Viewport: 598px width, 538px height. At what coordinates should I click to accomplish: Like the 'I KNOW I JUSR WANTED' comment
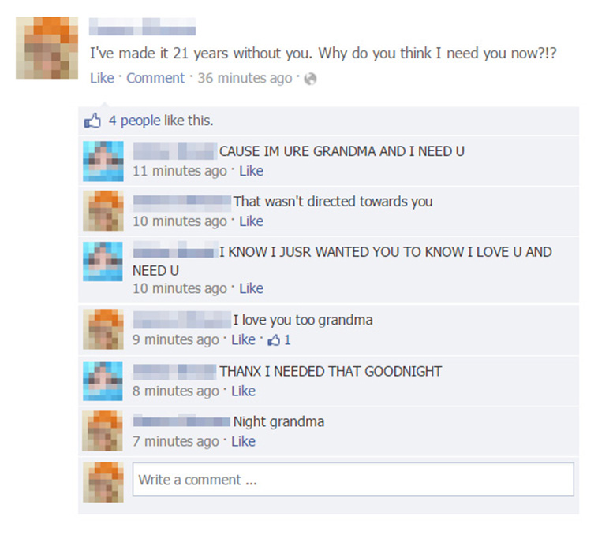coord(251,288)
